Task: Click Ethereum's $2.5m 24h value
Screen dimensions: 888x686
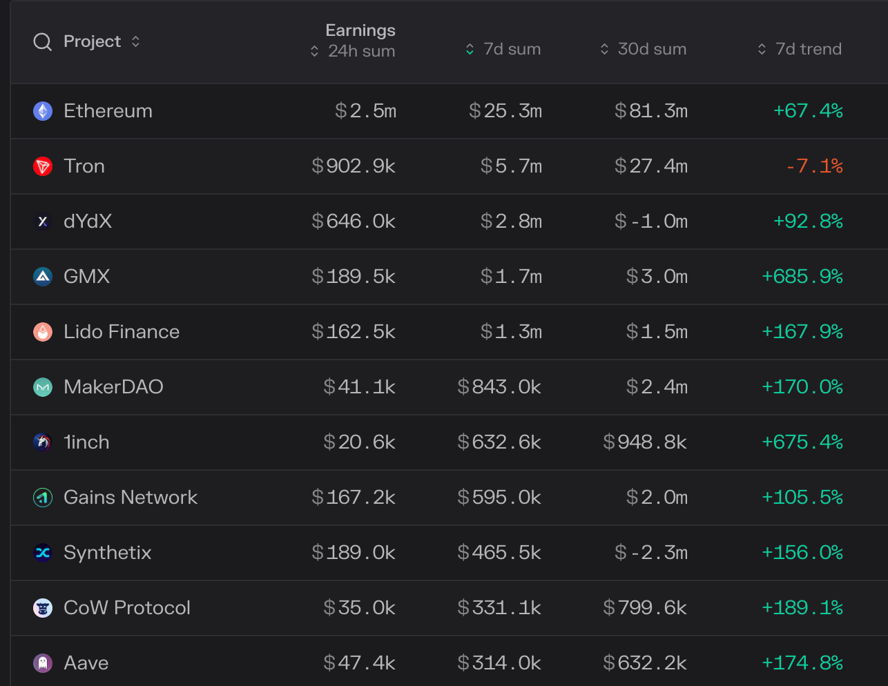Action: 365,111
